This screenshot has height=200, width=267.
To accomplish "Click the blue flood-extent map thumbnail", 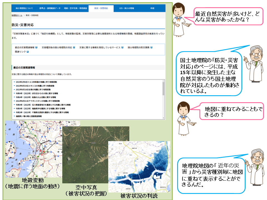I will pos(139,167).
